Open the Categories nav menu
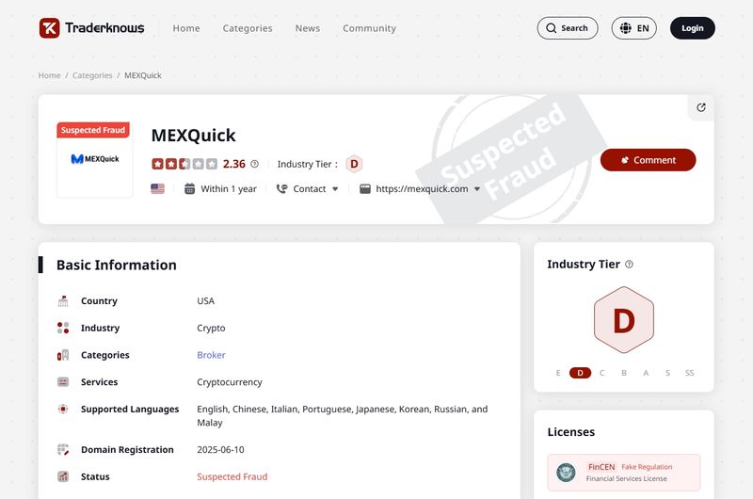The height and width of the screenshot is (499, 753). point(248,28)
